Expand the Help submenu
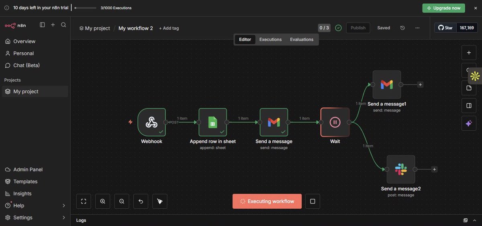Viewport: 482px width, 226px height. pos(63,205)
